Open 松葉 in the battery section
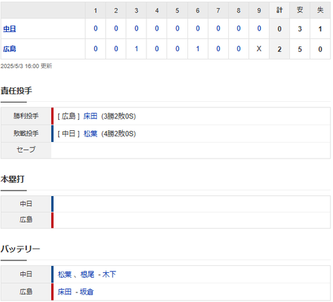This screenshot has width=333, height=302. (x=65, y=274)
